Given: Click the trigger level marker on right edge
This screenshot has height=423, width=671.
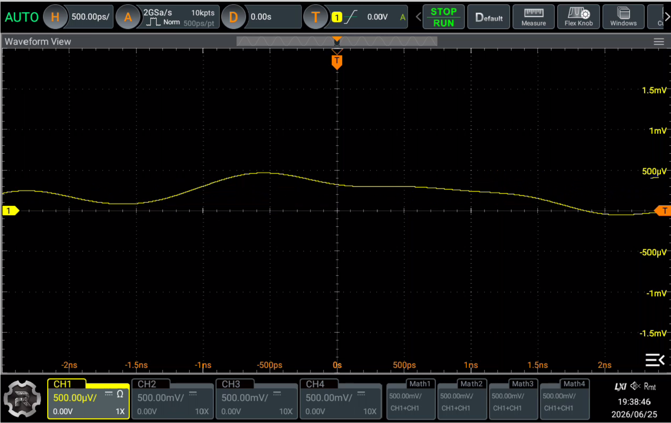Looking at the screenshot, I should [x=662, y=210].
